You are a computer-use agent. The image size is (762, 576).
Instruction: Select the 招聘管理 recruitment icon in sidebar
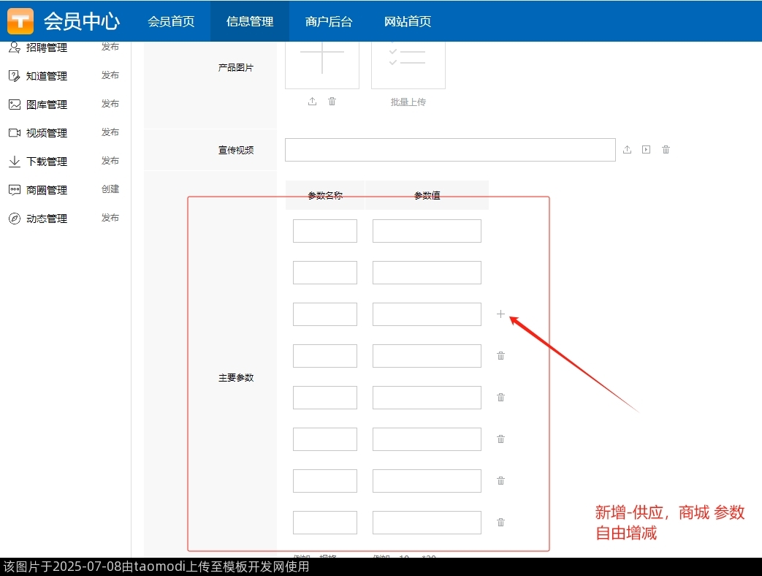(15, 46)
